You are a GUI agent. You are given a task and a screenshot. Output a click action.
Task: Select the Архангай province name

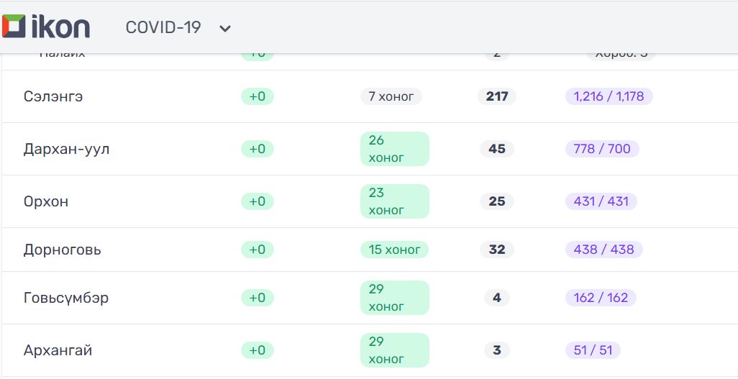point(58,350)
